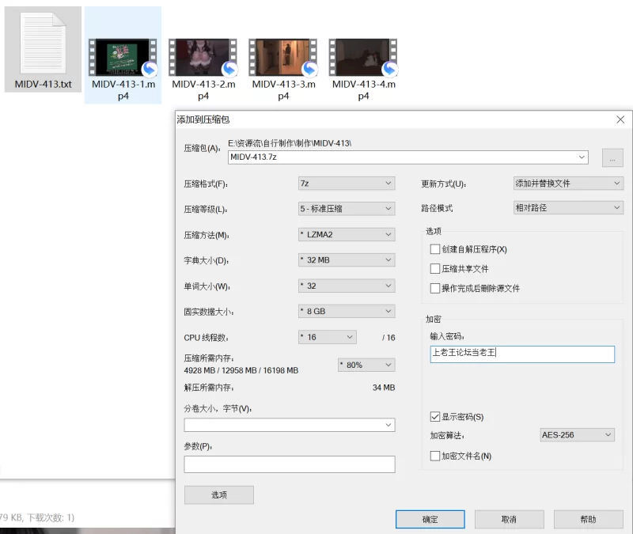
Task: Open the compression level dropdown showing 5
Action: (347, 209)
